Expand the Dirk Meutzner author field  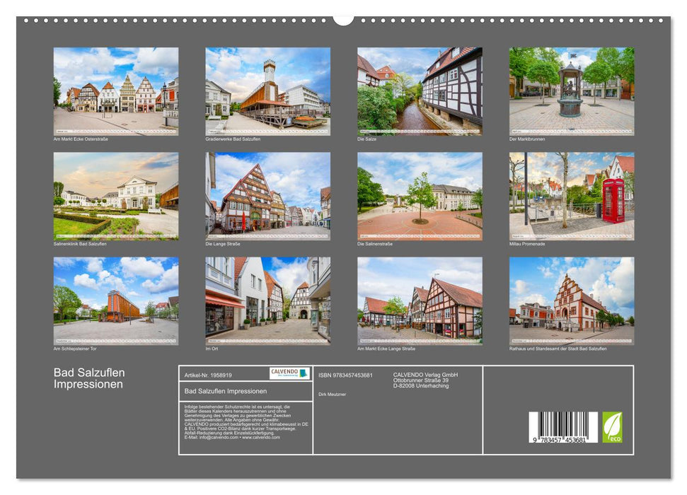coord(332,394)
